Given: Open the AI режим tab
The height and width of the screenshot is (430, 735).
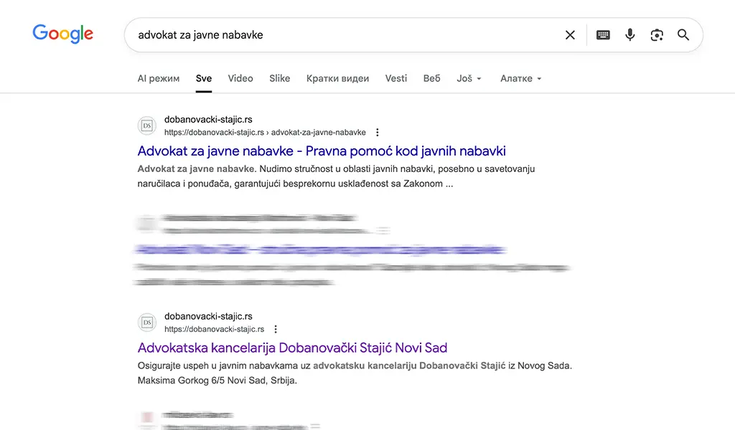Looking at the screenshot, I should [x=158, y=79].
